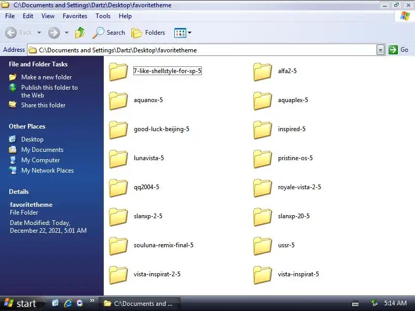Image resolution: width=415 pixels, height=311 pixels.
Task: Open the View menu
Action: [48, 16]
